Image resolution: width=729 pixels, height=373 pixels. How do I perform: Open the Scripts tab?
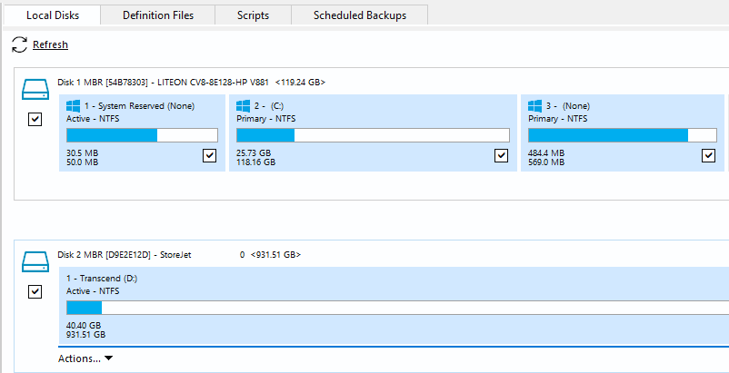pos(254,15)
